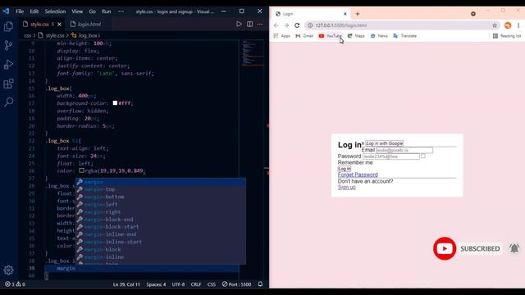Open the File menu
Viewport: 525px width, 295px height.
click(x=20, y=11)
